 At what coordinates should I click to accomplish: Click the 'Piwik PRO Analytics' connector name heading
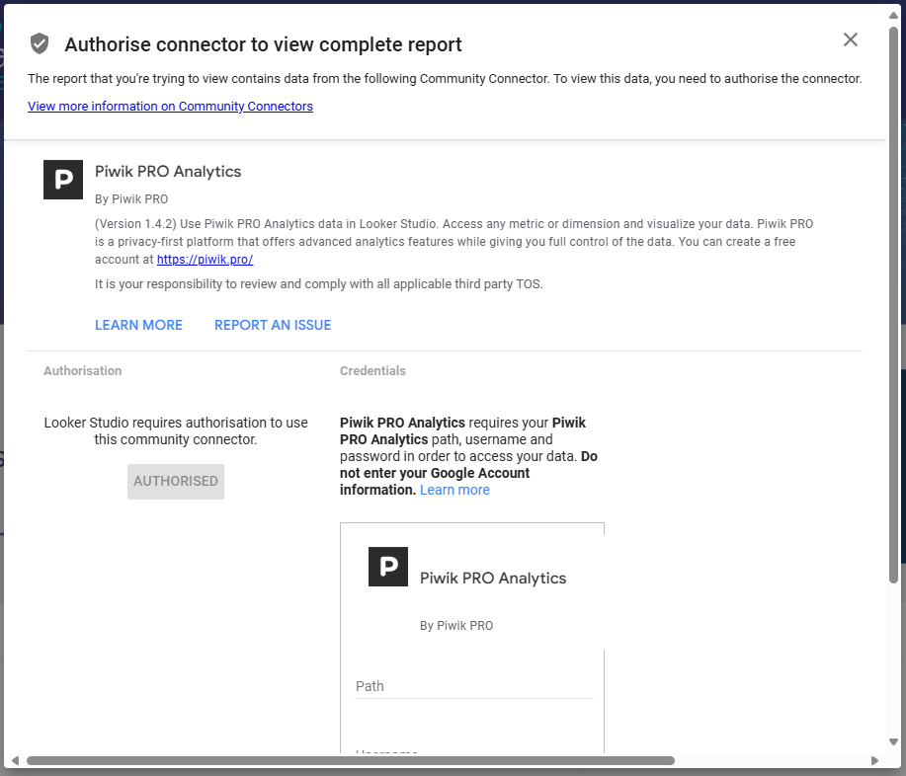pos(168,172)
